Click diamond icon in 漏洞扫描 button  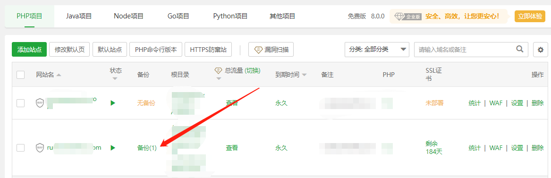click(259, 50)
